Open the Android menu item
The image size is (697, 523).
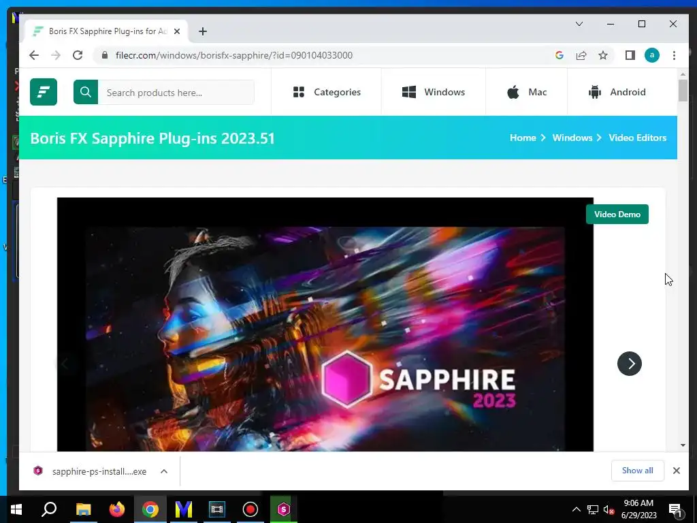(x=617, y=92)
